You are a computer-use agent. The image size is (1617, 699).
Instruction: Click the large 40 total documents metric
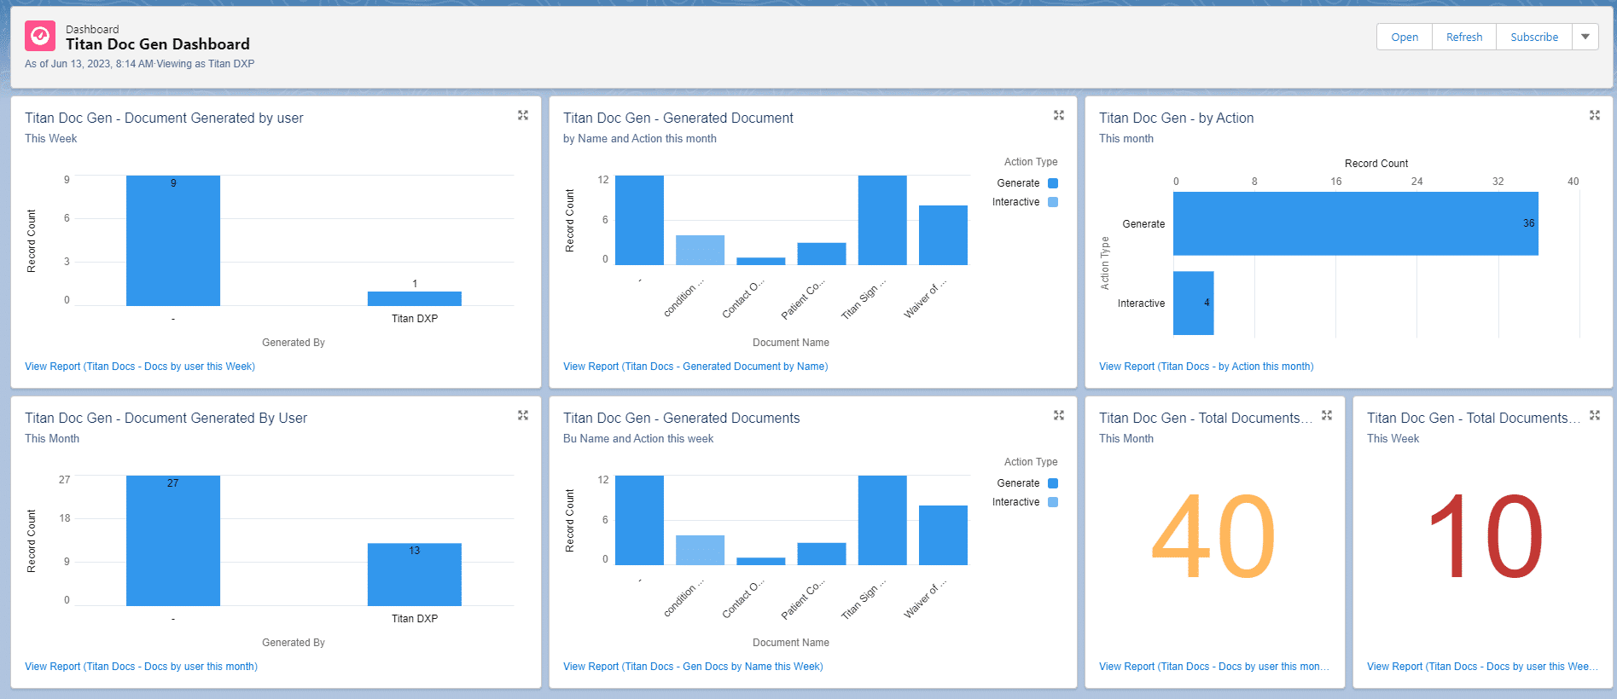(1213, 537)
